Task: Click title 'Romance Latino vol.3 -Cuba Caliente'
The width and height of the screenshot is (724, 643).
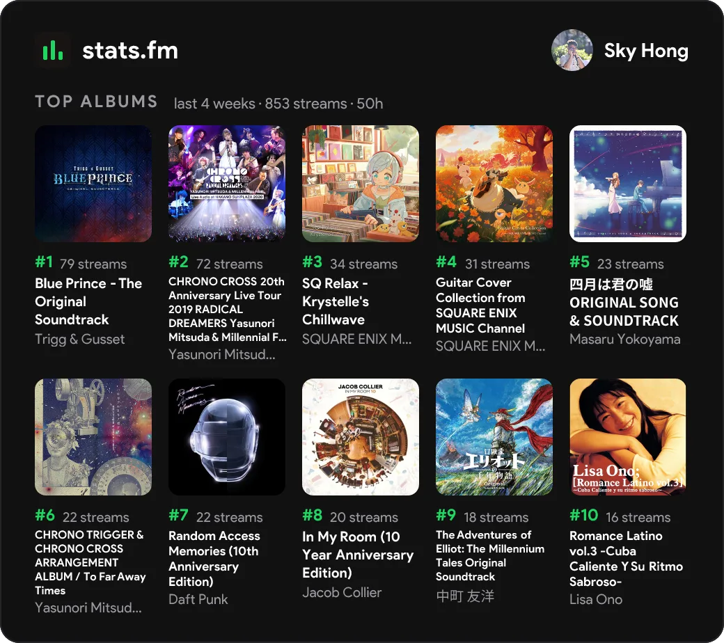Action: click(626, 559)
